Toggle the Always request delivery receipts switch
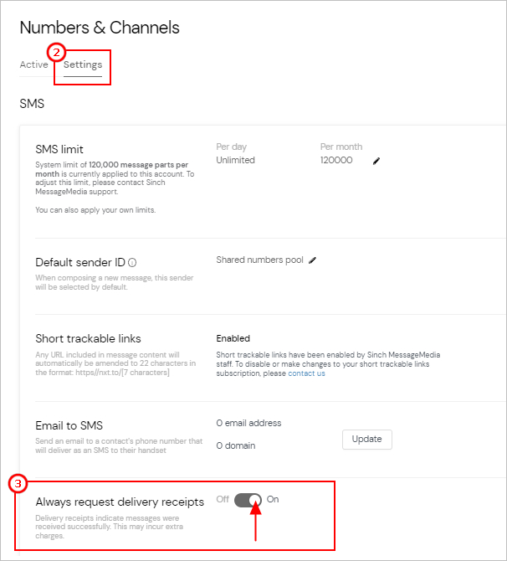 [248, 500]
